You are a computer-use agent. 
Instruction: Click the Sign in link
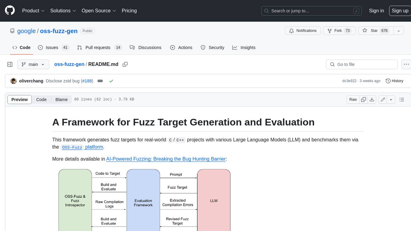coord(376,11)
